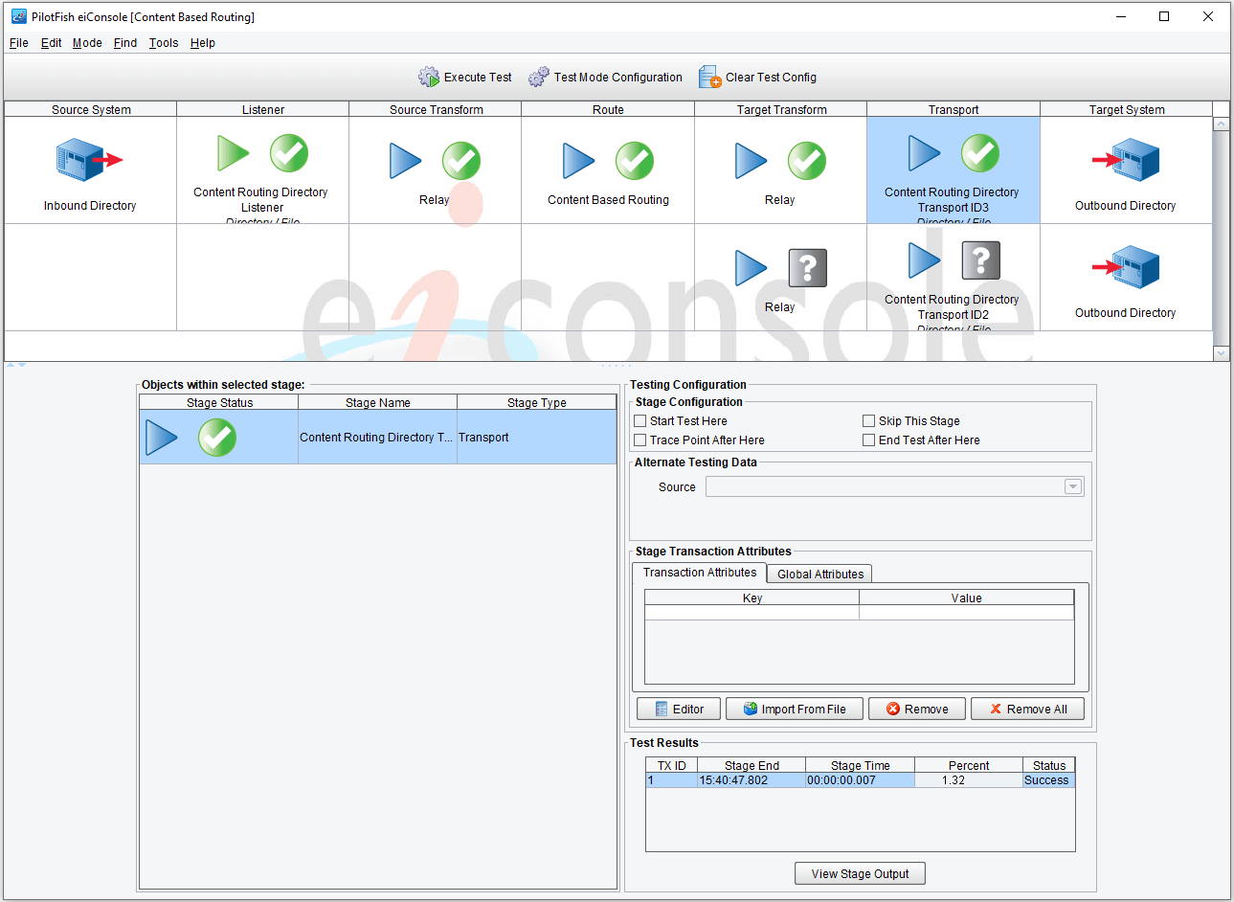This screenshot has height=902, width=1234.
Task: Click the Transport ID3 green checkmark
Action: (x=980, y=153)
